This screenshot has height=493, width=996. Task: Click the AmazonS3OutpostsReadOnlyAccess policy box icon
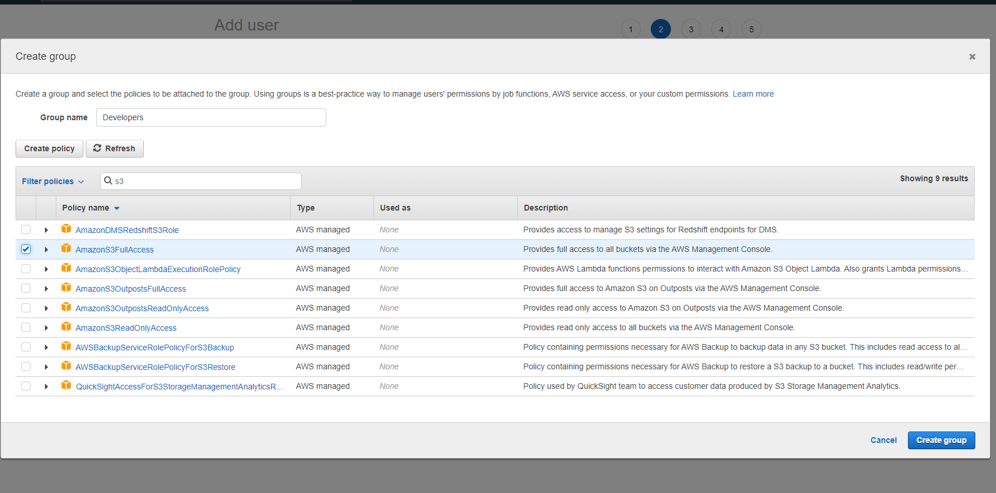(66, 307)
